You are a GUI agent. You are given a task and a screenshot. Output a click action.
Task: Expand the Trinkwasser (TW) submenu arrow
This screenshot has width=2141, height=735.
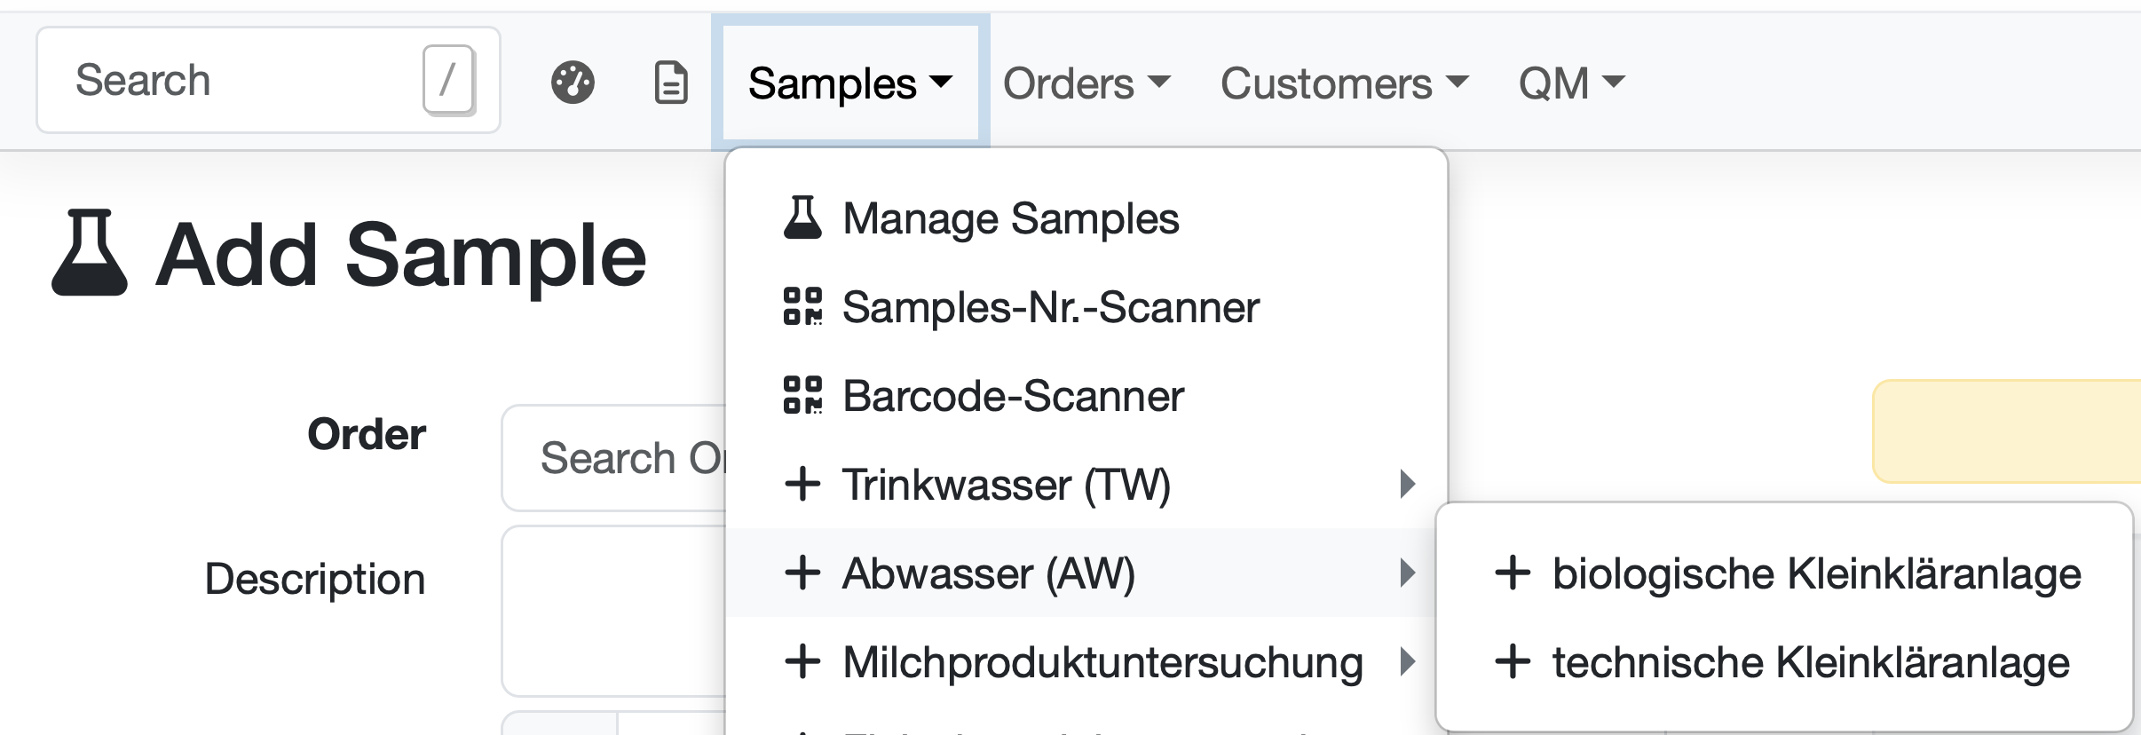(1407, 484)
